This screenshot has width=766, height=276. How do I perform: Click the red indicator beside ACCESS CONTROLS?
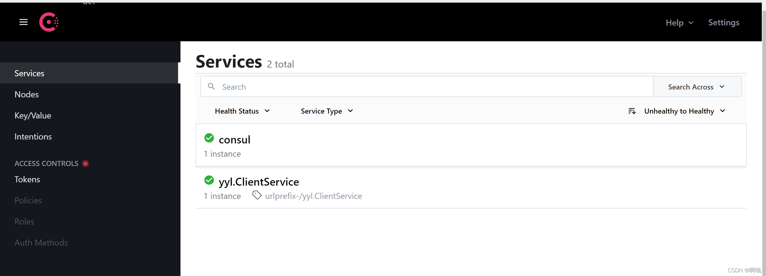85,163
